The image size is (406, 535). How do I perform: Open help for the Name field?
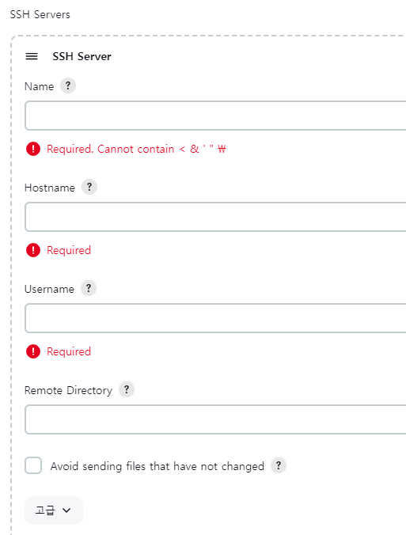pos(68,85)
